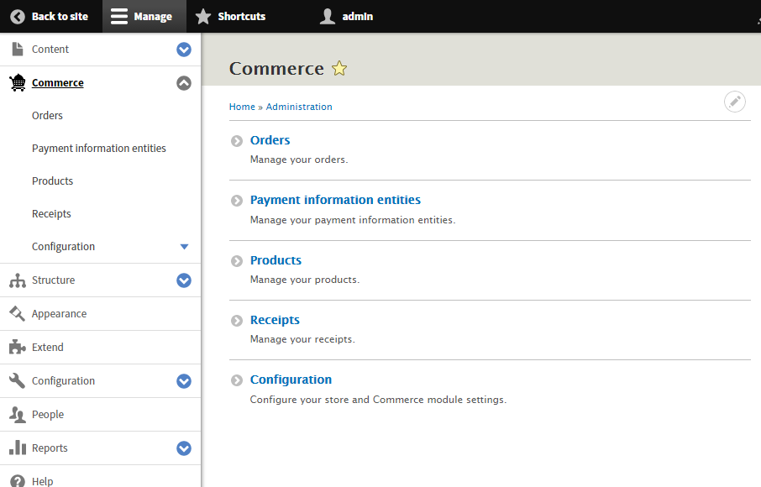Open the admin user menu
This screenshot has height=487, width=761.
click(x=346, y=17)
